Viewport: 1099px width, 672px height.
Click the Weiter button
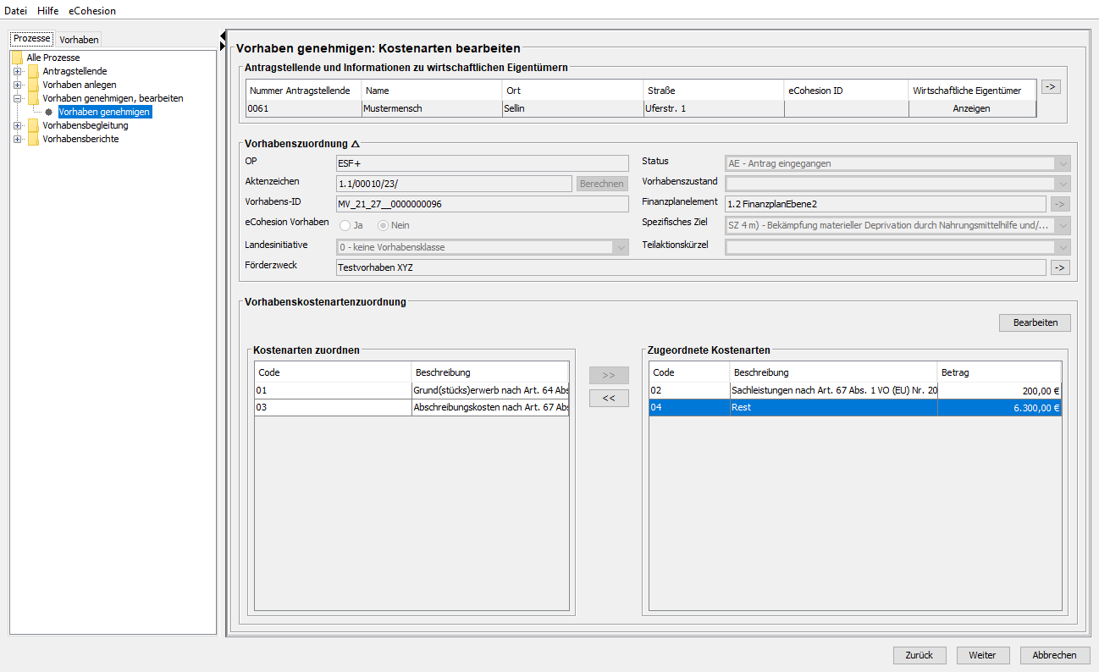tap(982, 655)
